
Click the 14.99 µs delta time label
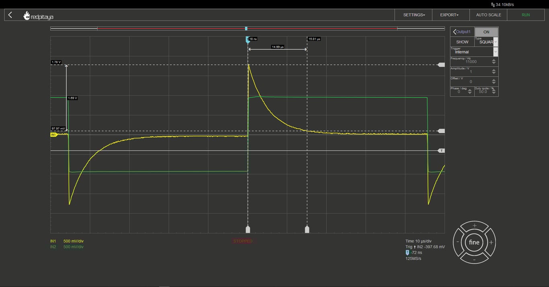(278, 47)
